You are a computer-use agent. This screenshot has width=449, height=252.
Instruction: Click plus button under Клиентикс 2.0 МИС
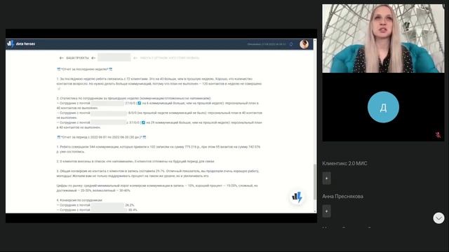point(326,178)
